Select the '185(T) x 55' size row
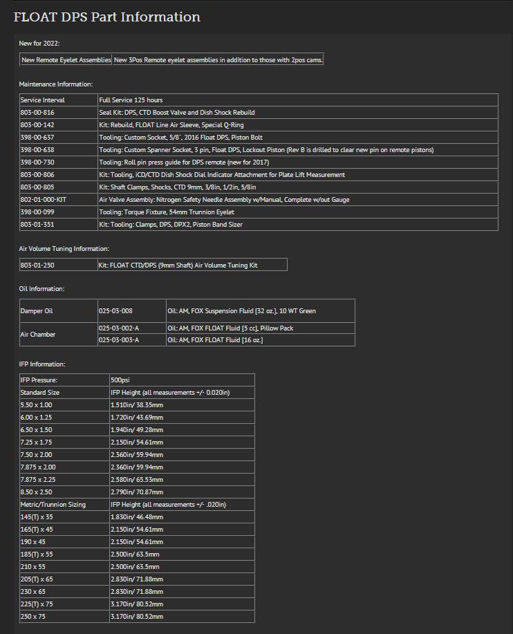 138,554
